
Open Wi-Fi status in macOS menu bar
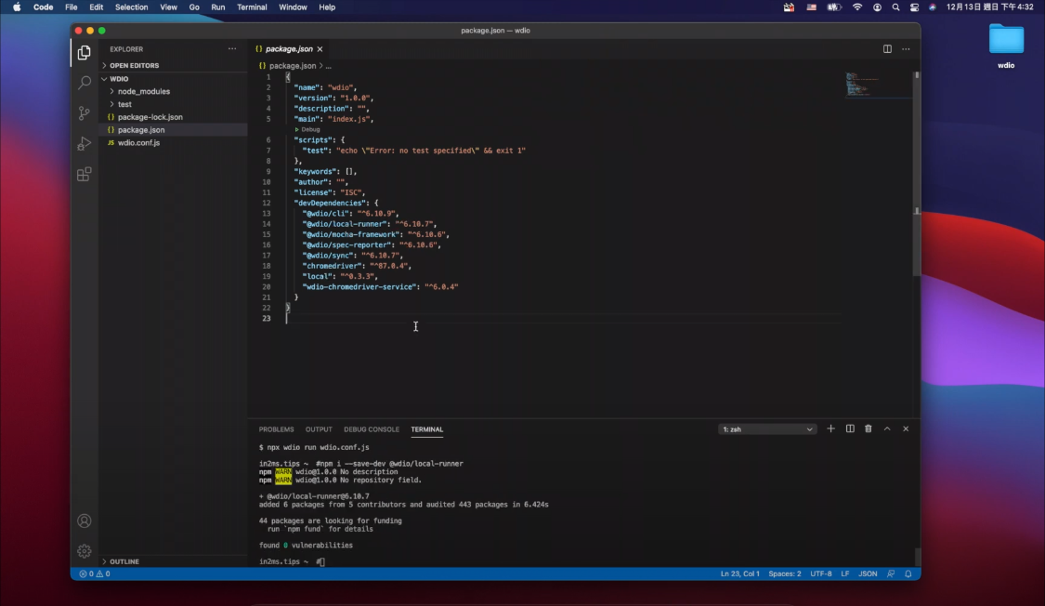pyautogui.click(x=857, y=7)
